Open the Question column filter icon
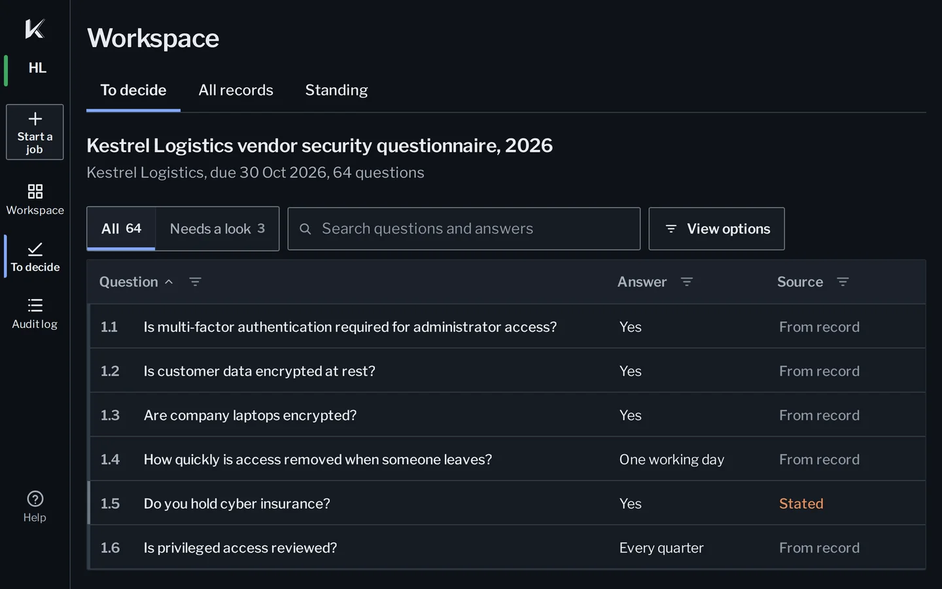Screen dimensions: 942x589 pyautogui.click(x=195, y=282)
